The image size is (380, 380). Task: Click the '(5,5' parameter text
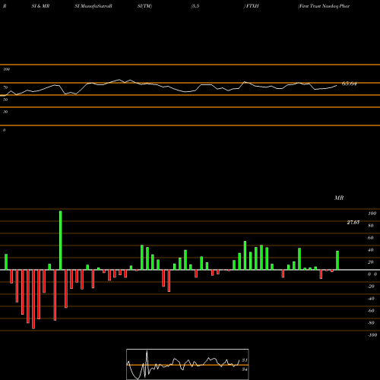pos(195,6)
